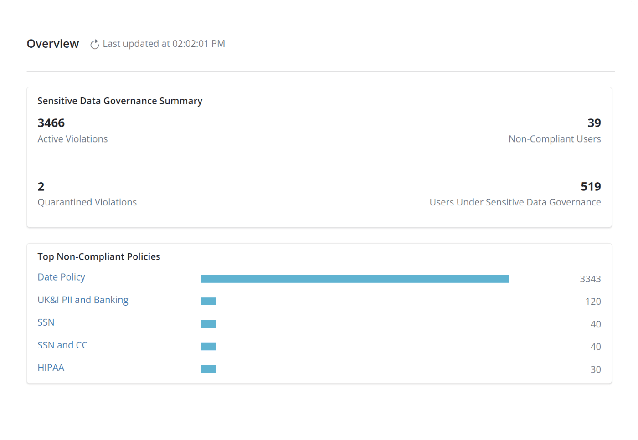Click the 2 Quarantined Violations count
638x440 pixels.
(41, 186)
